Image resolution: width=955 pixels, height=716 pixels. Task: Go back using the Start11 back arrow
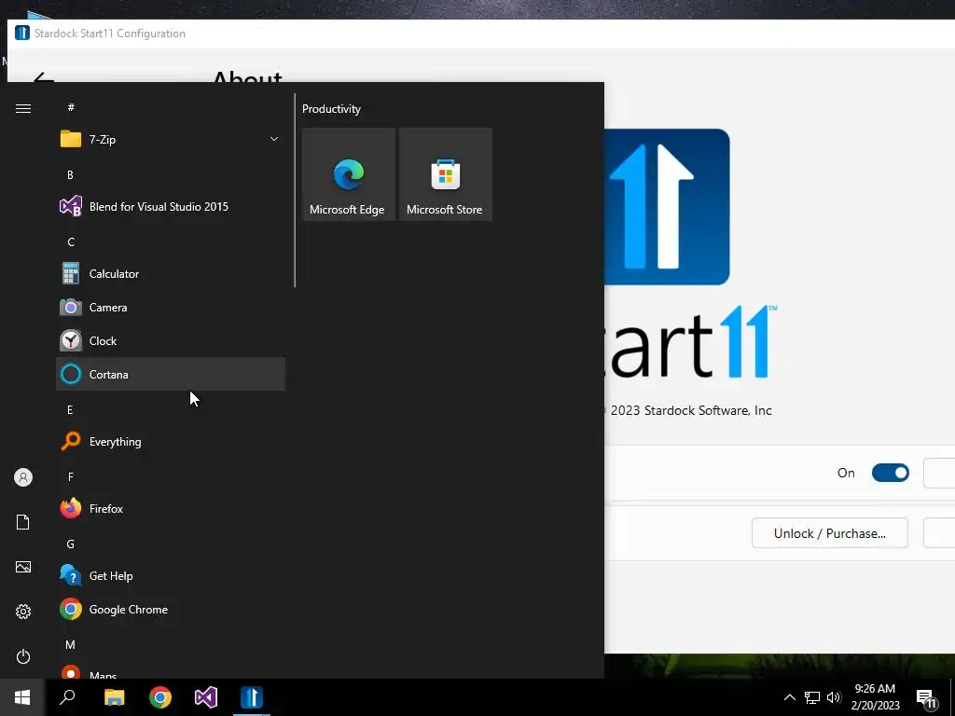point(43,78)
